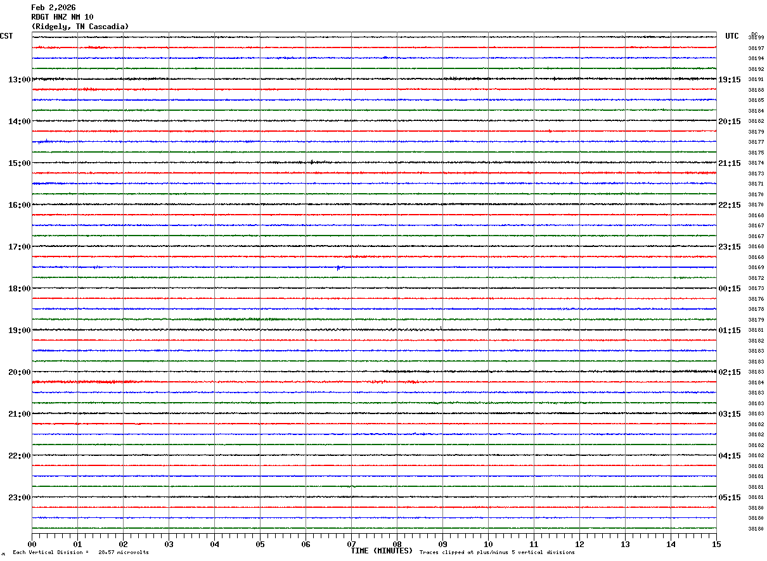Click the 19:15 UTC time label
Screen dimensions: 767x561
click(x=730, y=80)
